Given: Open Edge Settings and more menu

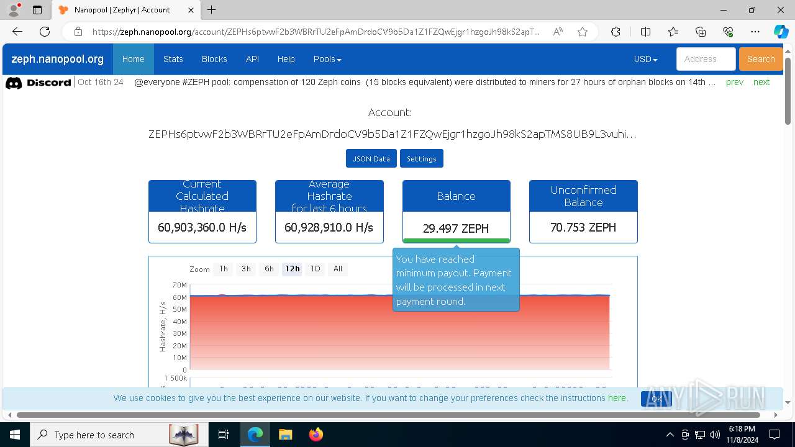Looking at the screenshot, I should tap(755, 32).
